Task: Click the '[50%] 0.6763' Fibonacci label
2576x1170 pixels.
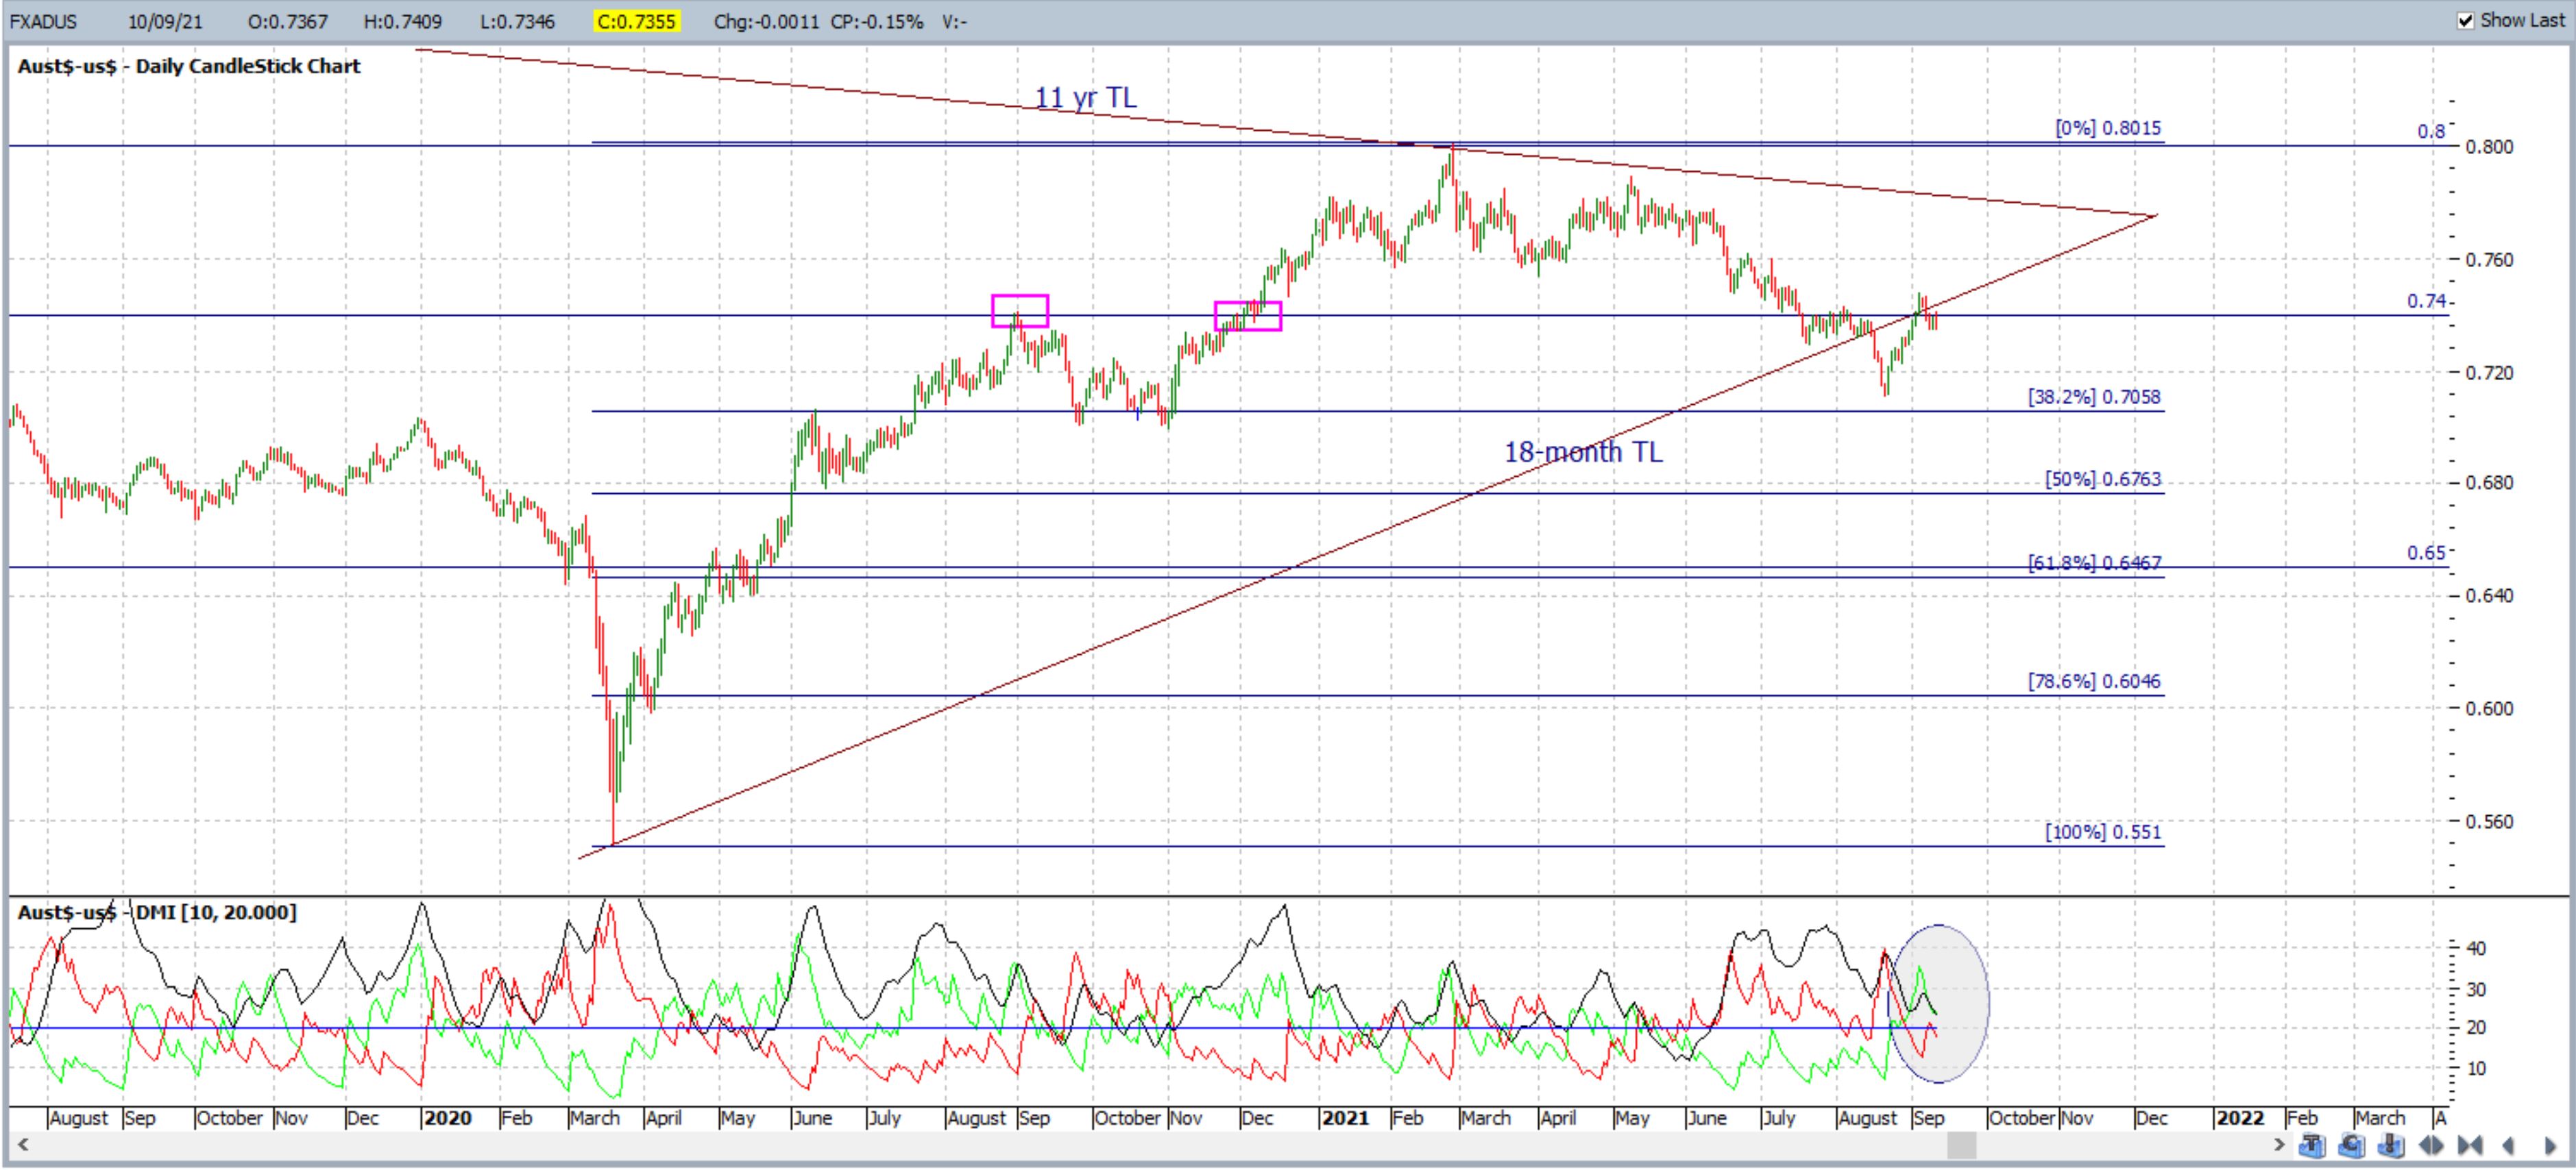Action: pyautogui.click(x=2103, y=480)
